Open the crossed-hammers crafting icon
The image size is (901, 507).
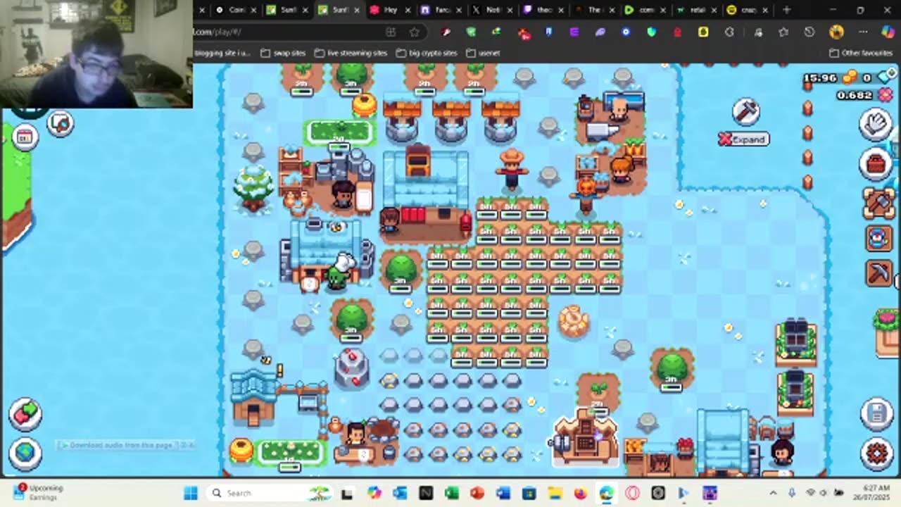(878, 202)
